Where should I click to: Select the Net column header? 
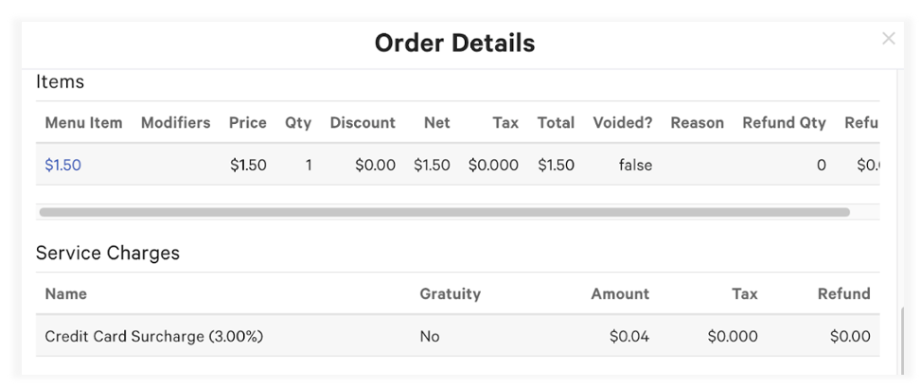437,122
